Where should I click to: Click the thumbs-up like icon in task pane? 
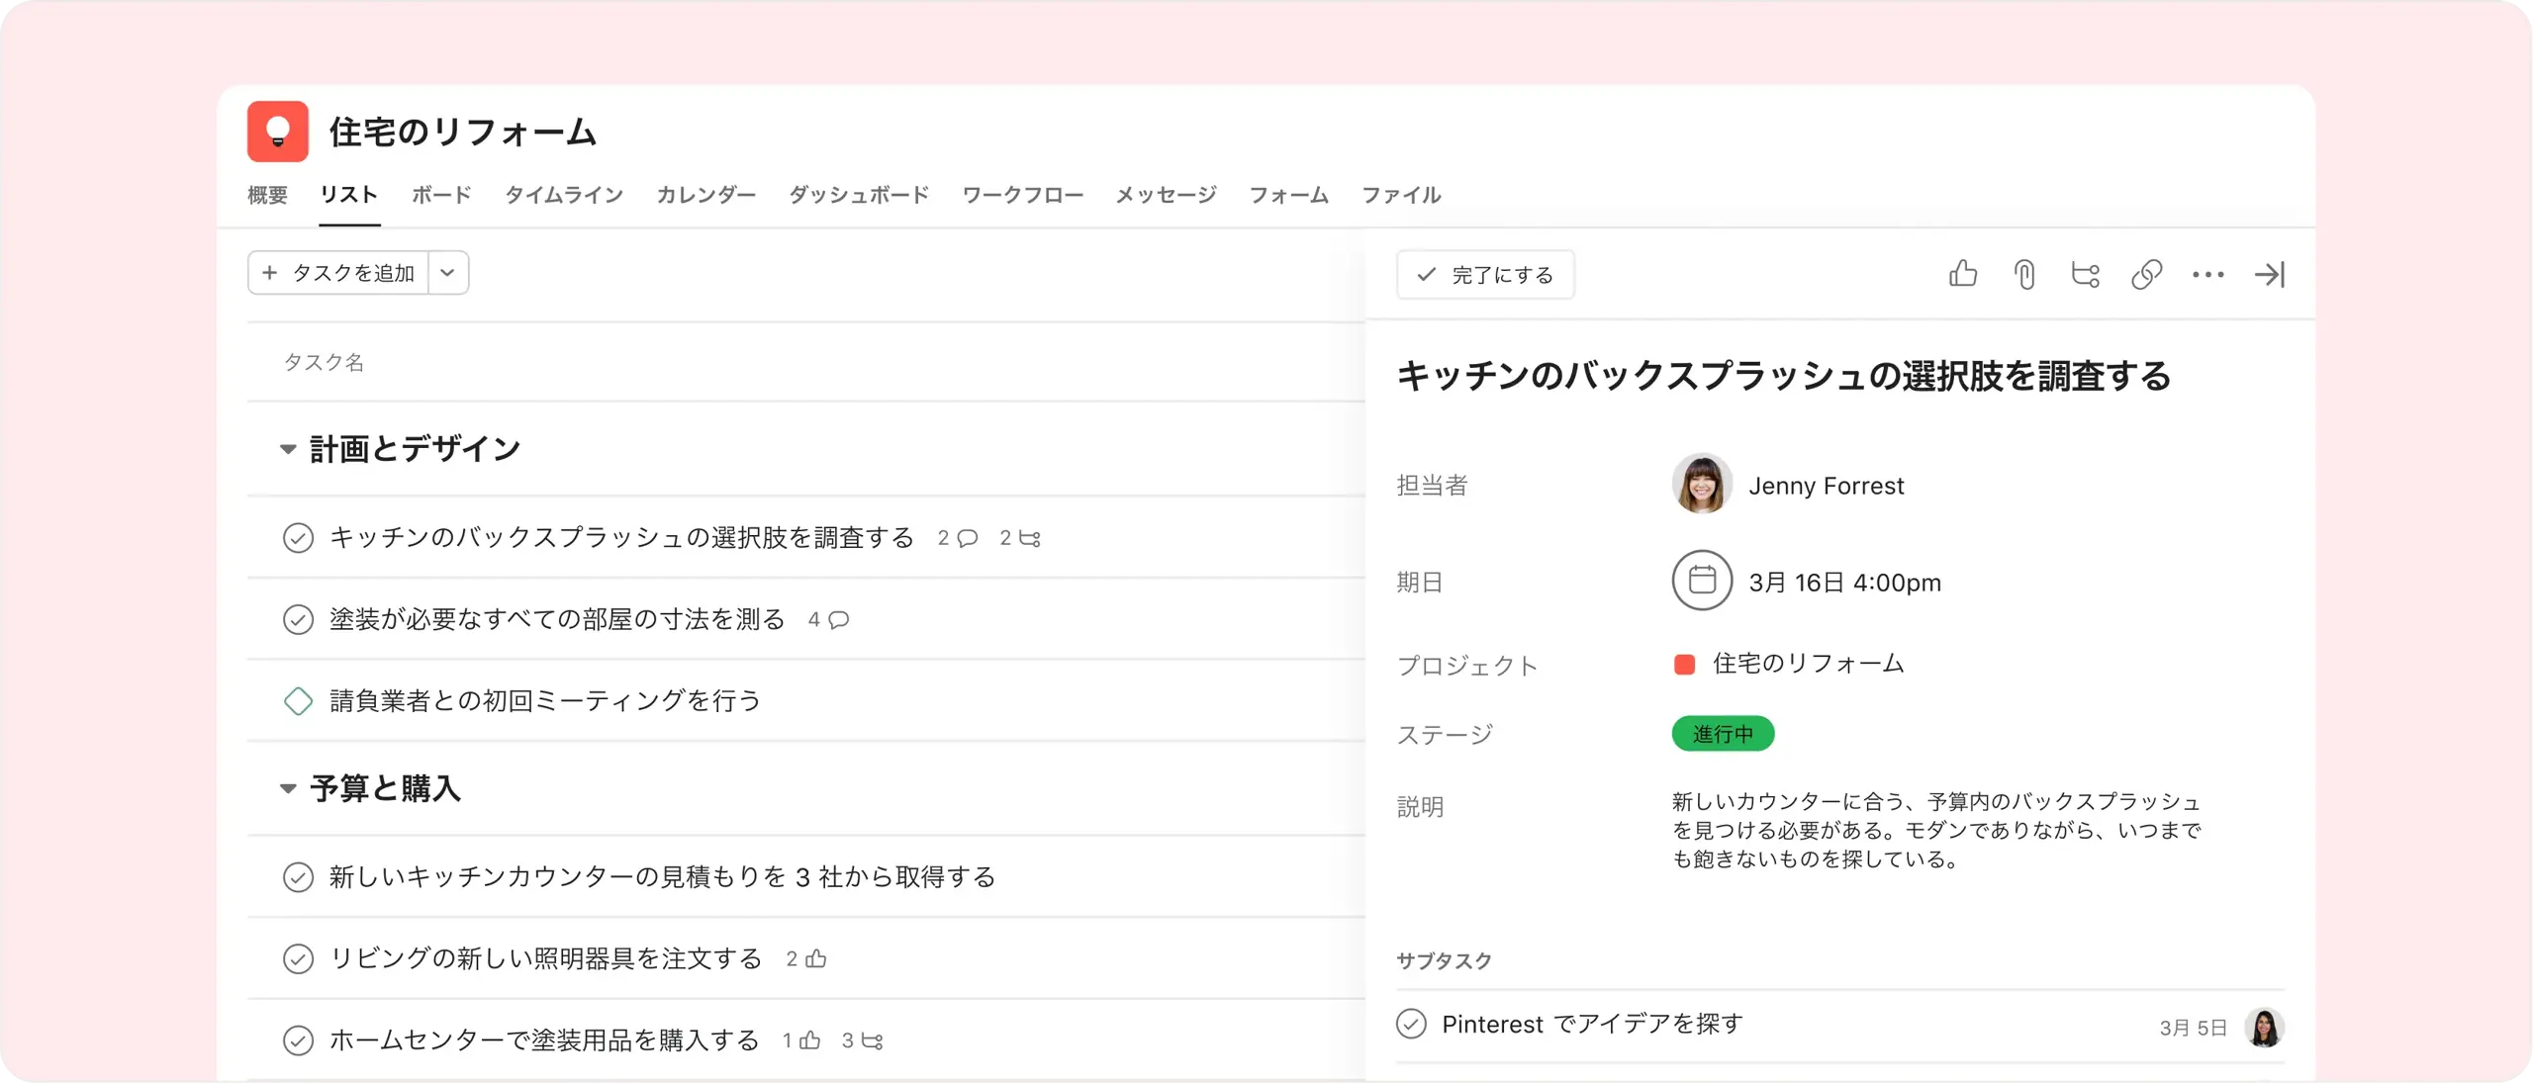1963,274
